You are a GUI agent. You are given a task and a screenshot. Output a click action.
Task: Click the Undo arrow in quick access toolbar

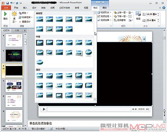coord(11,3)
